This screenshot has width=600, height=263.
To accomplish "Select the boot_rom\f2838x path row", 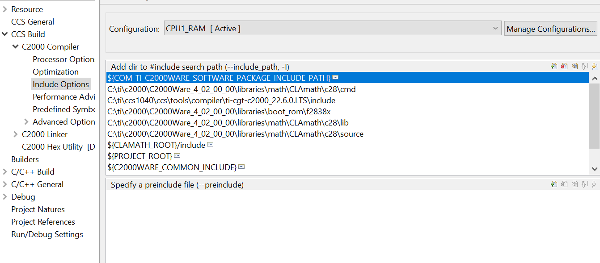I will point(348,111).
